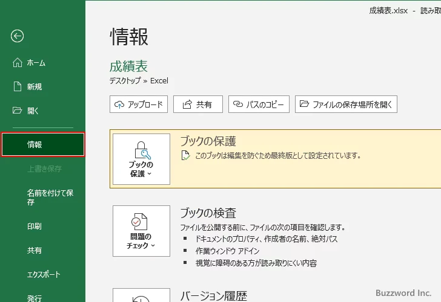Expand the 問題のチェック dropdown button
The width and height of the screenshot is (441, 302).
point(142,231)
